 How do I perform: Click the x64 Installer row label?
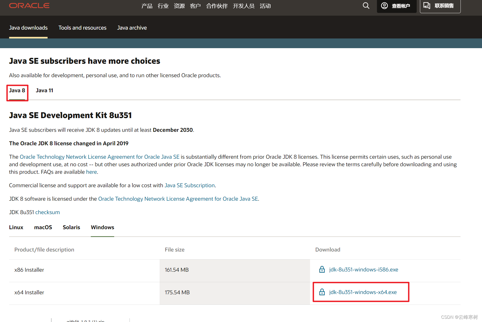click(x=29, y=292)
